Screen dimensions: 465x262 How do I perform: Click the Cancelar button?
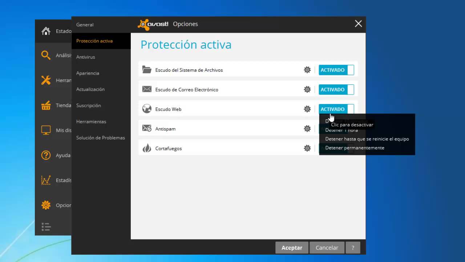pos(327,247)
